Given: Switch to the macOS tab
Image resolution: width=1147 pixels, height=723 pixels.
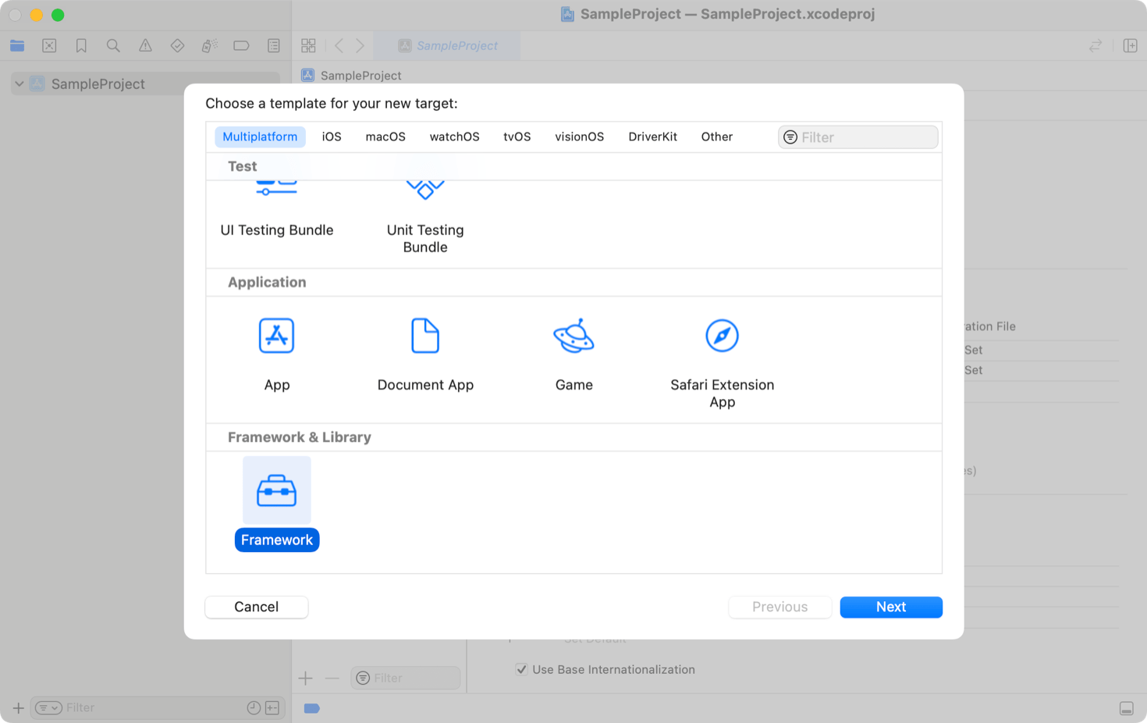Looking at the screenshot, I should 385,137.
